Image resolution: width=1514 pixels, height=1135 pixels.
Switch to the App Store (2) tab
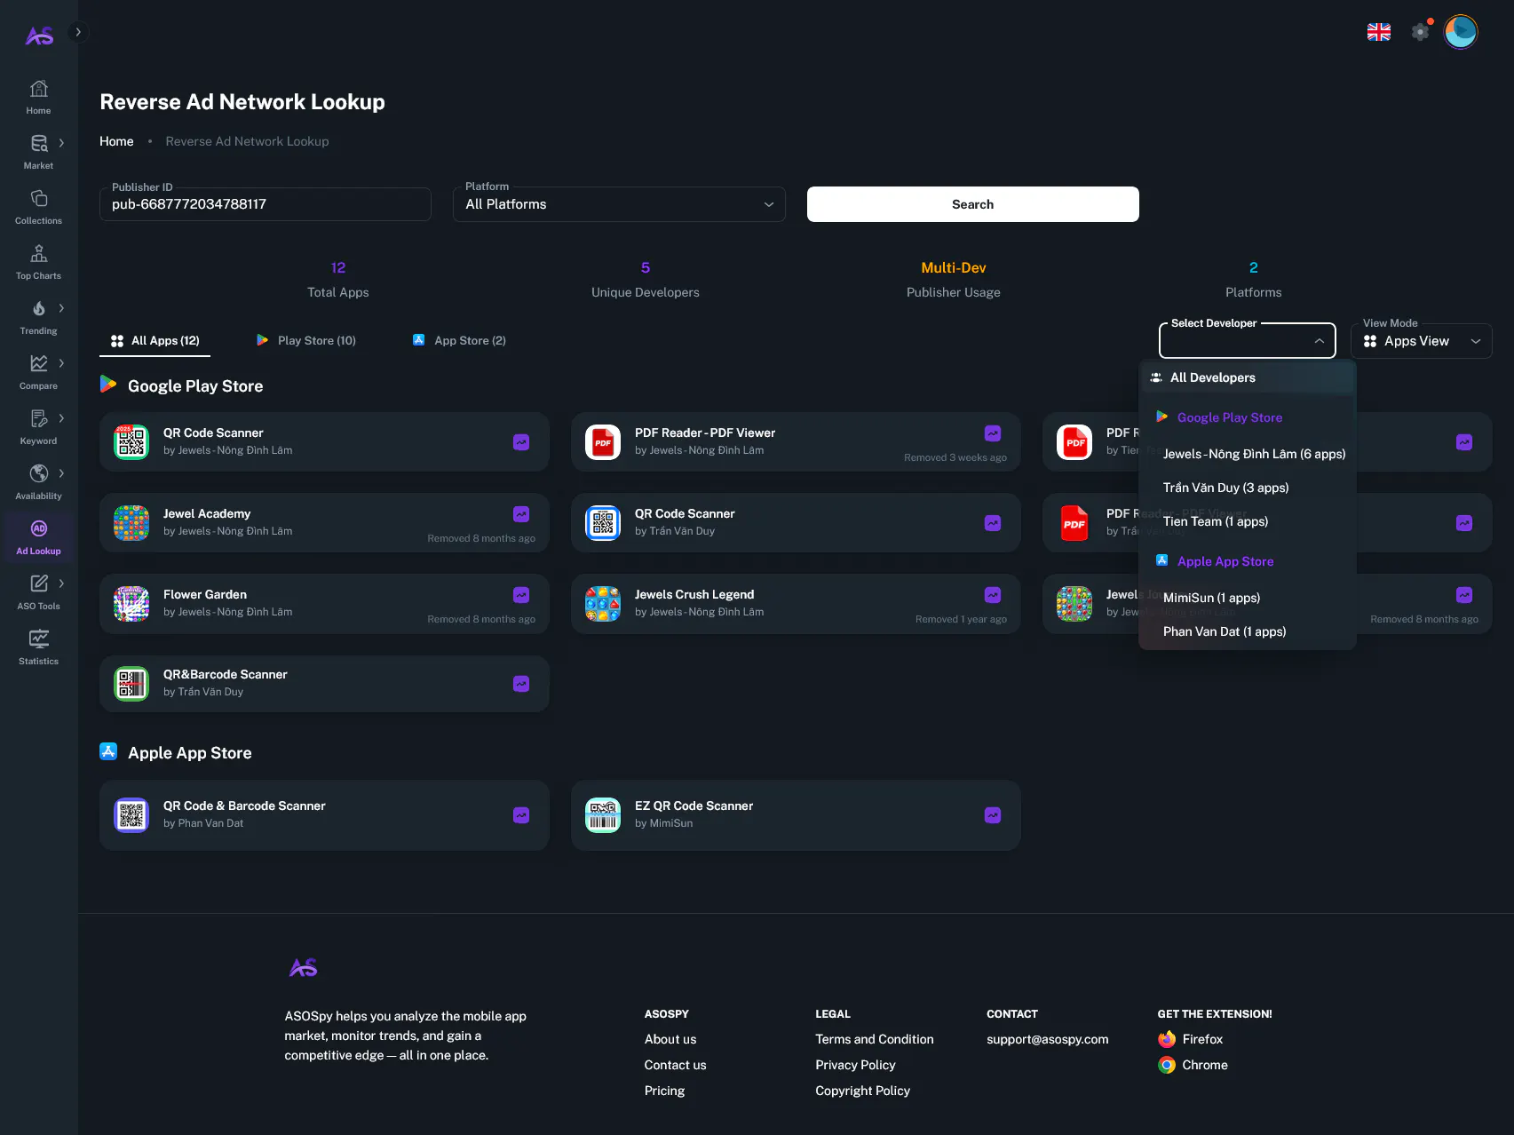point(460,341)
